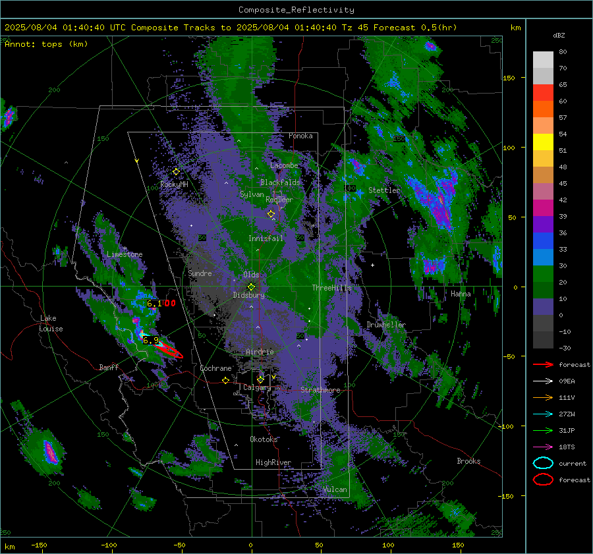Screen dimensions: 593x554
Task: Click the Composite_Reflectivity title
Action: tap(296, 10)
